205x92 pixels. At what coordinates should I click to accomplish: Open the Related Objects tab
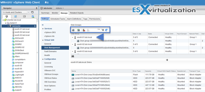tap(77, 13)
